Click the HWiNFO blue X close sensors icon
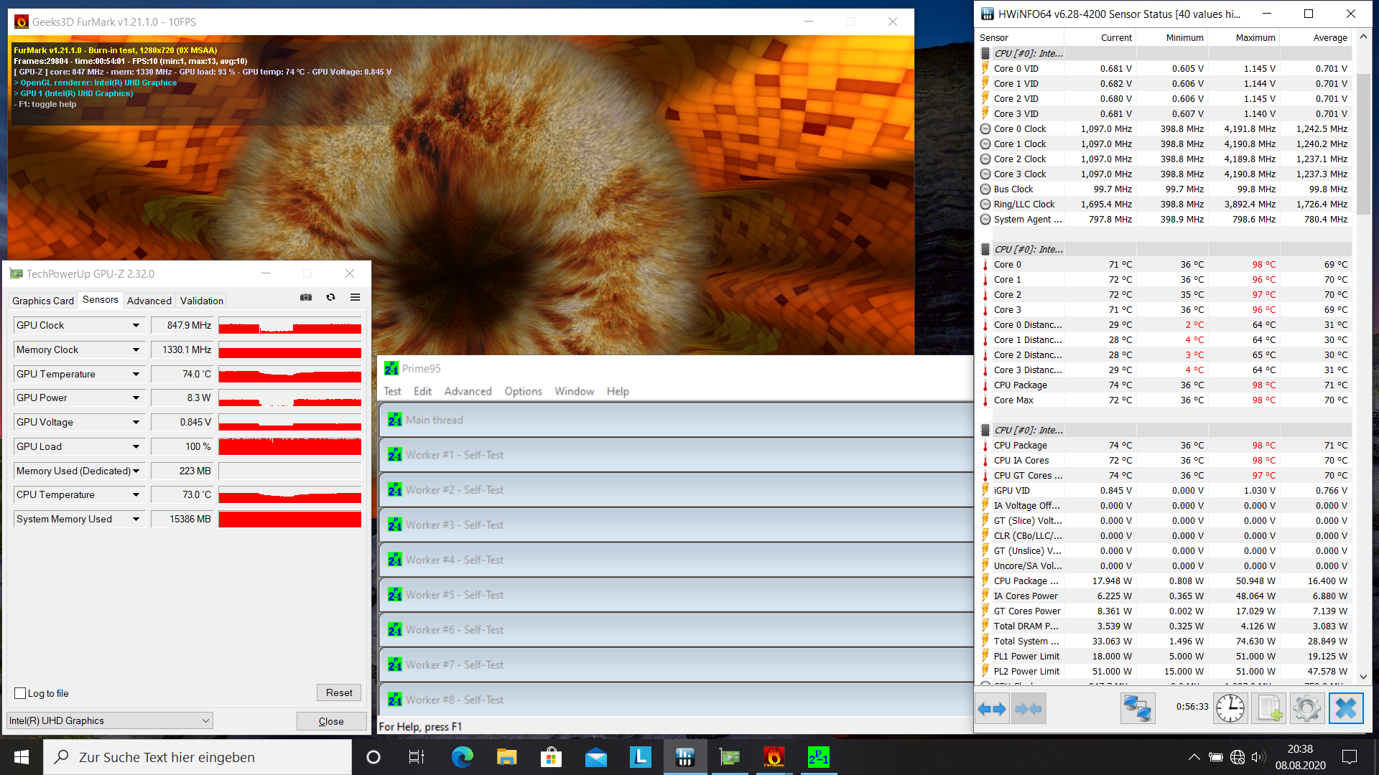Image resolution: width=1379 pixels, height=775 pixels. 1345,709
